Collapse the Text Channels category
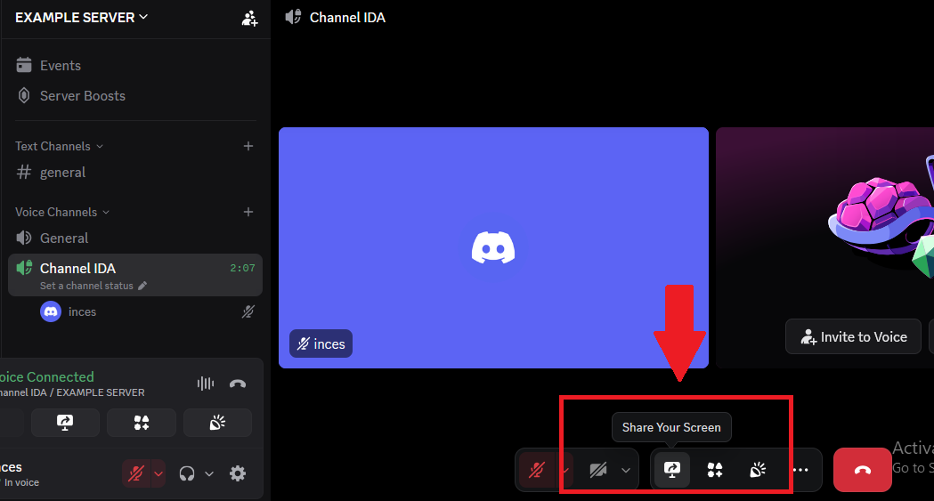The image size is (934, 501). tap(59, 146)
